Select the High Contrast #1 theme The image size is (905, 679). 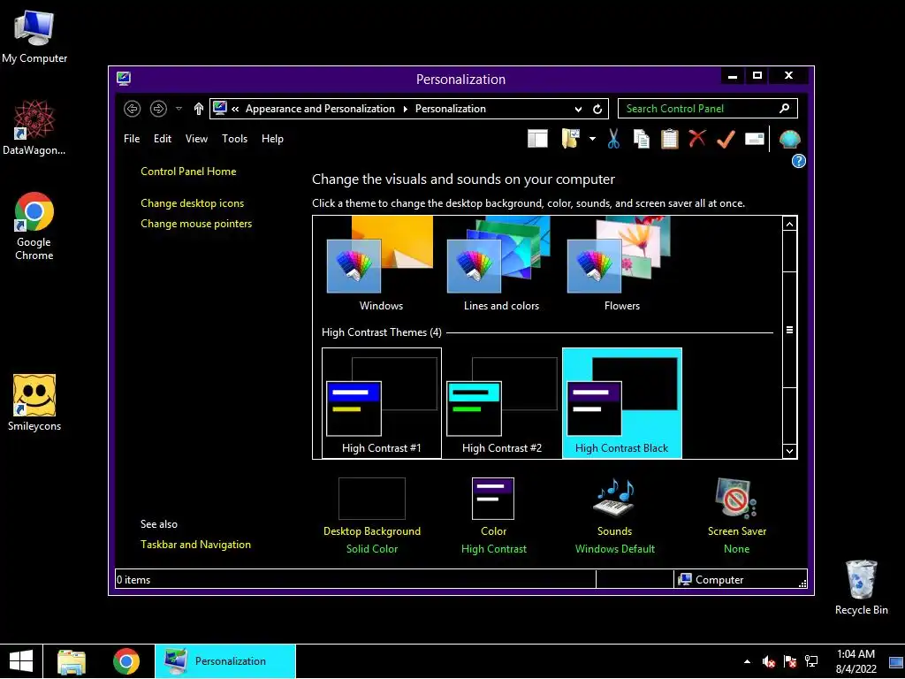(x=382, y=403)
